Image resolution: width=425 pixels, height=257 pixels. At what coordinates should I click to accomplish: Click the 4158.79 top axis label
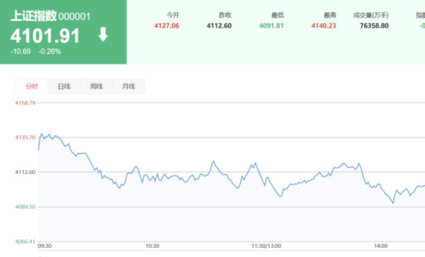point(26,103)
